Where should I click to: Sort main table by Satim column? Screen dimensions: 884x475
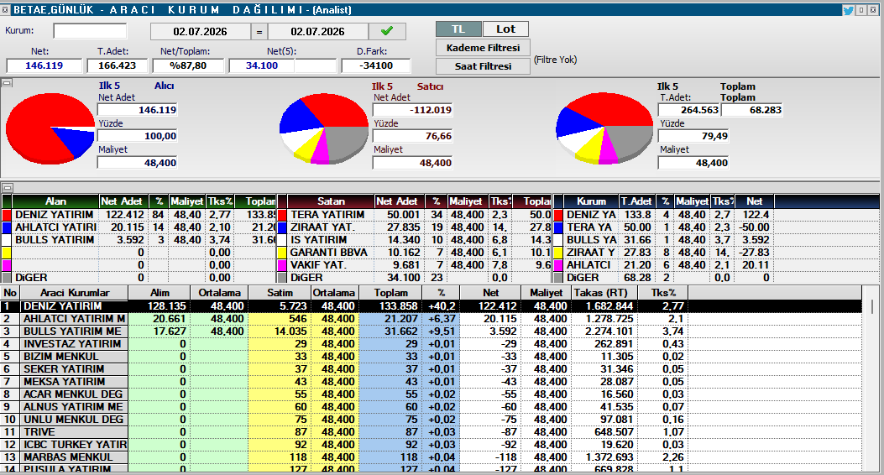tap(280, 292)
